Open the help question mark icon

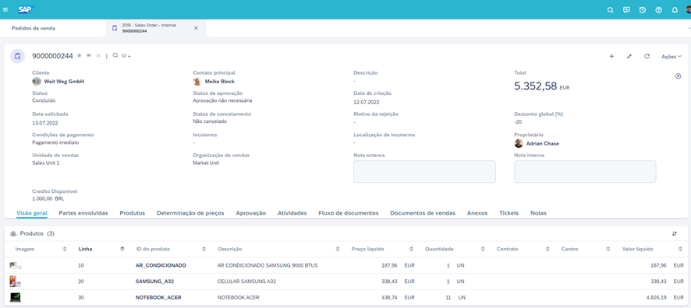pos(659,10)
